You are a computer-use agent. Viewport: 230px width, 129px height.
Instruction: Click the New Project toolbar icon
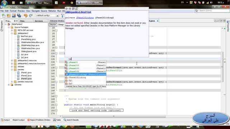pos(9,15)
